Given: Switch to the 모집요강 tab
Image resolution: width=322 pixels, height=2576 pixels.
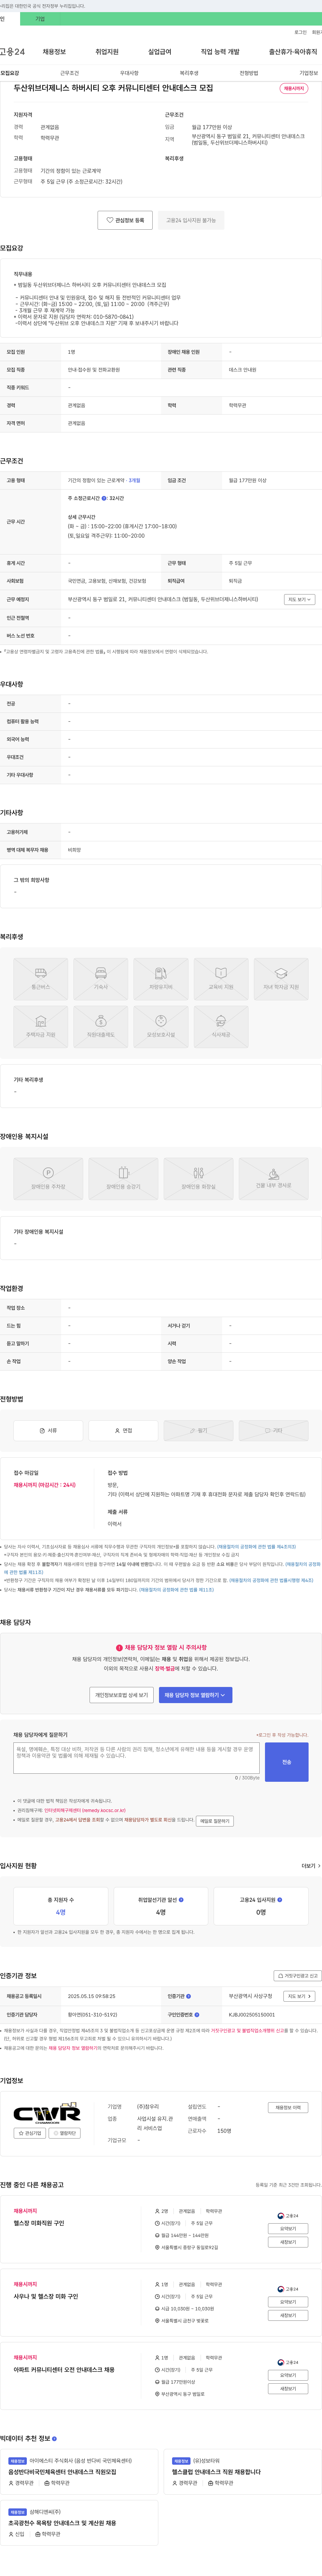Looking at the screenshot, I should pos(10,73).
